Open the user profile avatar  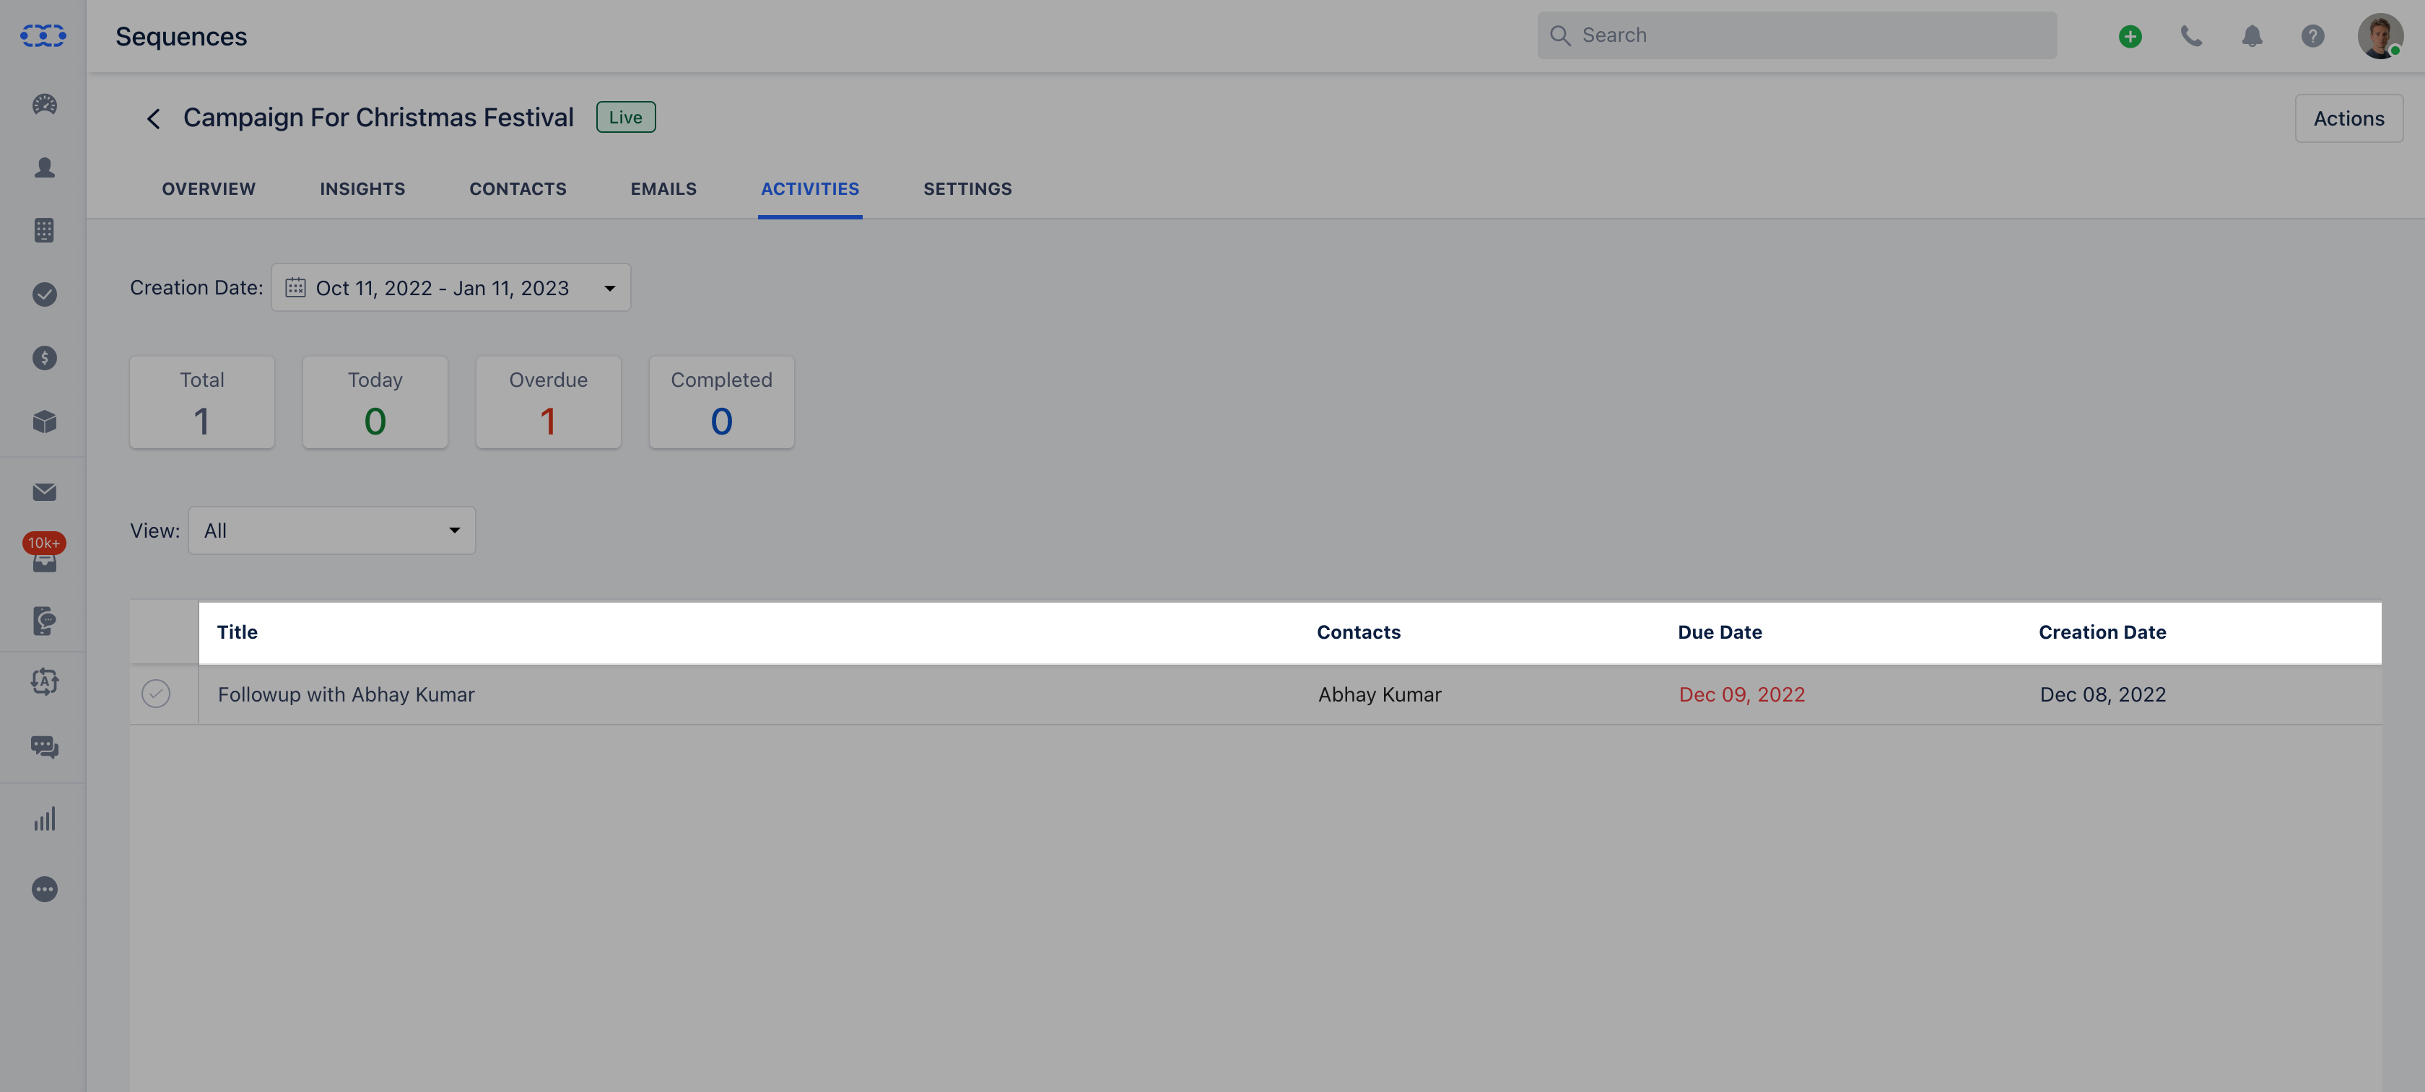pos(2380,36)
